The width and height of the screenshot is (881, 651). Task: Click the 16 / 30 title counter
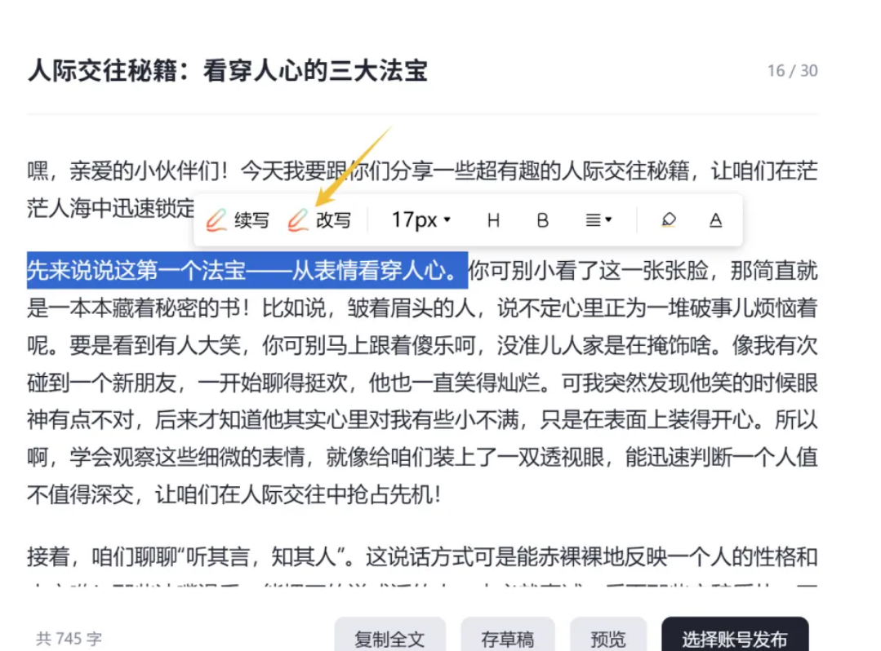pyautogui.click(x=792, y=71)
